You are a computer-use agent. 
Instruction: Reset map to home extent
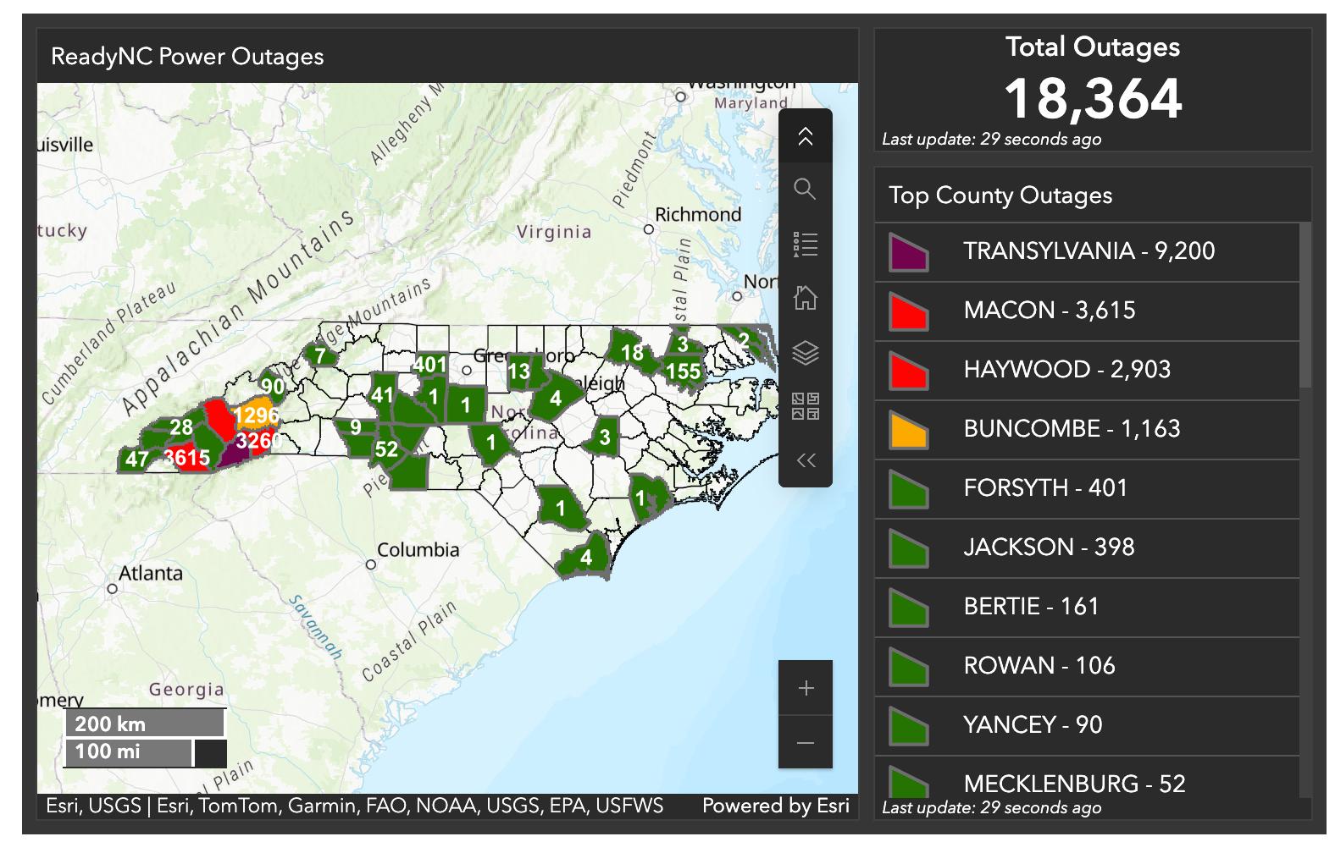805,298
